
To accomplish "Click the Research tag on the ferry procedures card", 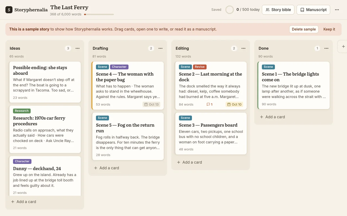I will tap(22, 111).
